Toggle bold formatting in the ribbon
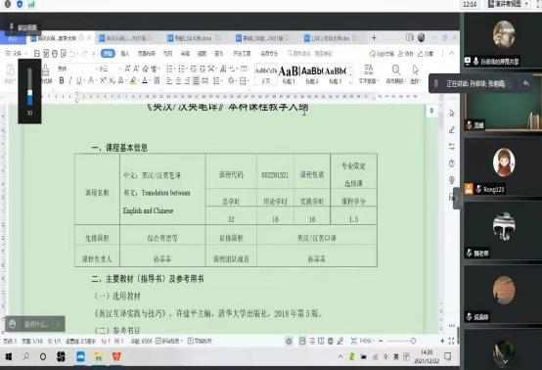Image resolution: width=542 pixels, height=370 pixels. click(x=62, y=80)
